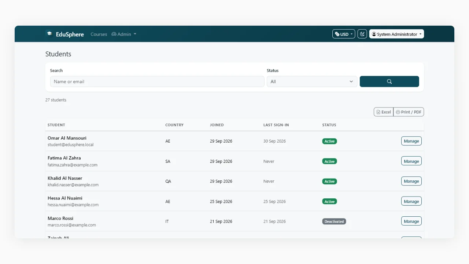Click the magnifier search button
469x264 pixels.
(389, 81)
